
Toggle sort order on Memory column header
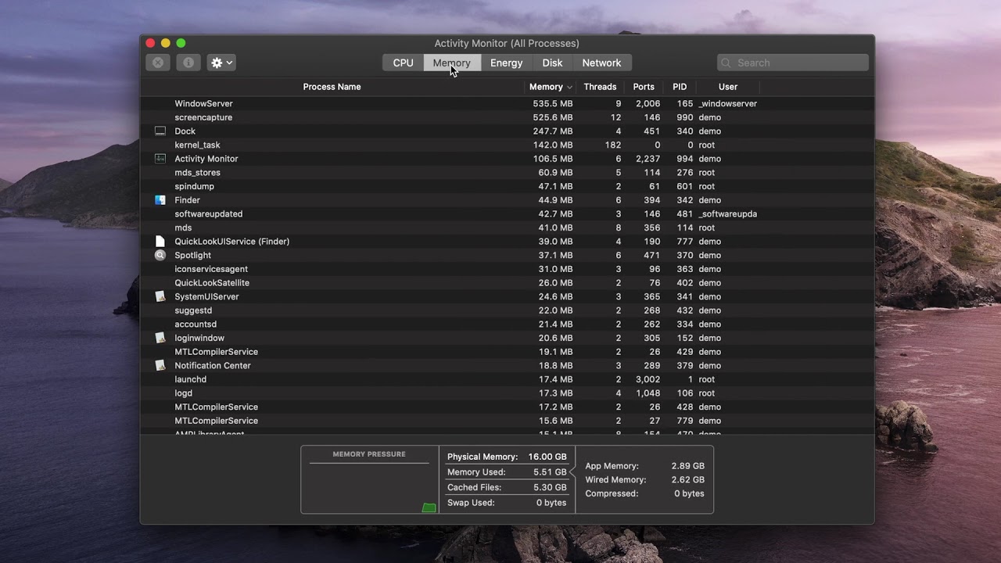tap(551, 87)
